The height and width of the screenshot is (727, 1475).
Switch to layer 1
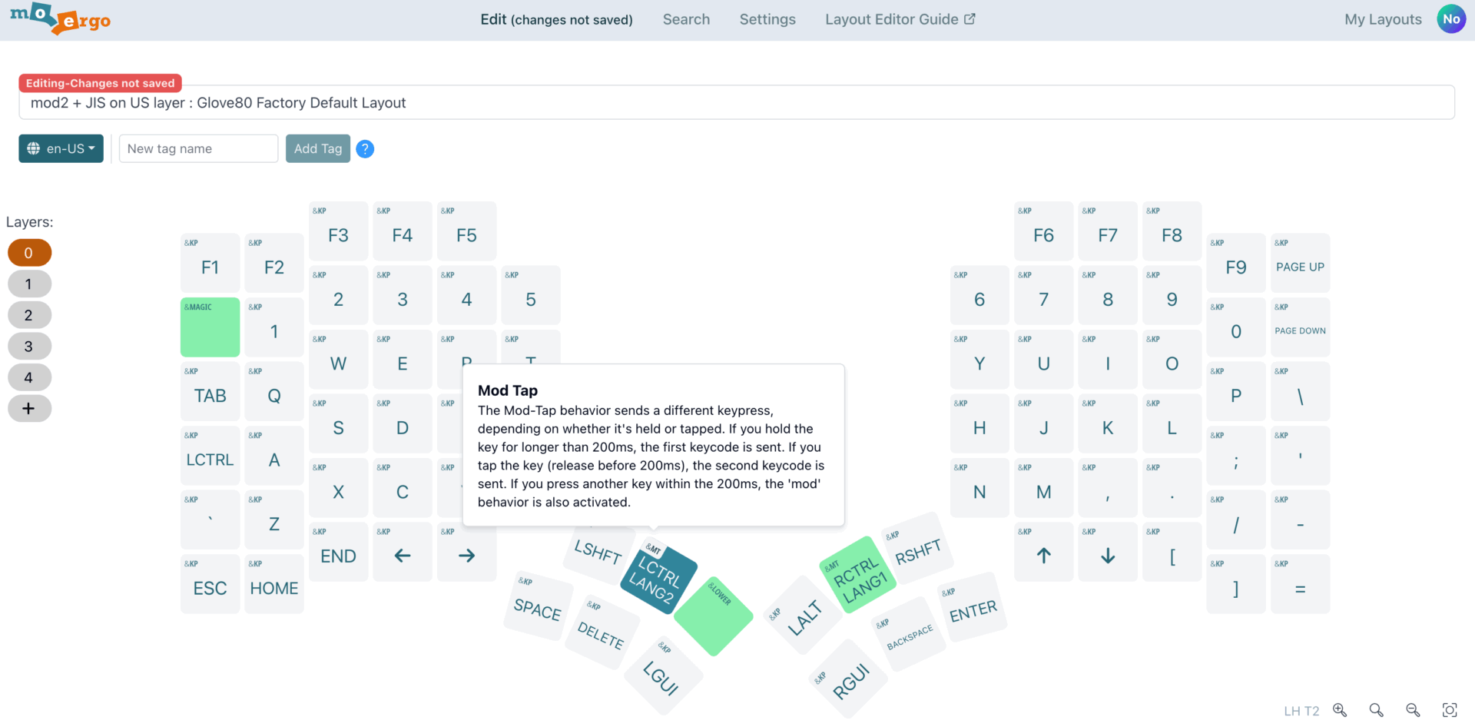pyautogui.click(x=29, y=284)
